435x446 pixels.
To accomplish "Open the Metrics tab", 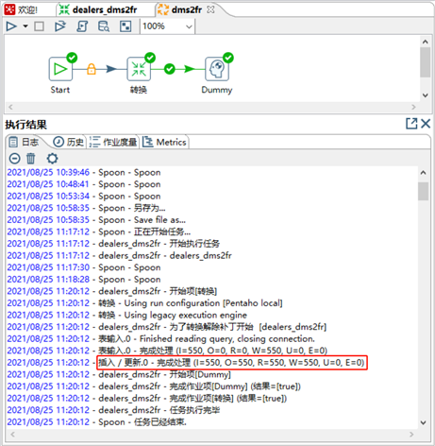I will (165, 142).
